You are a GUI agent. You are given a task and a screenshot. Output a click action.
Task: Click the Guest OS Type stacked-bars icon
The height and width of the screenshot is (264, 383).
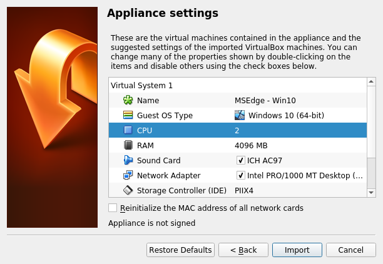128,115
